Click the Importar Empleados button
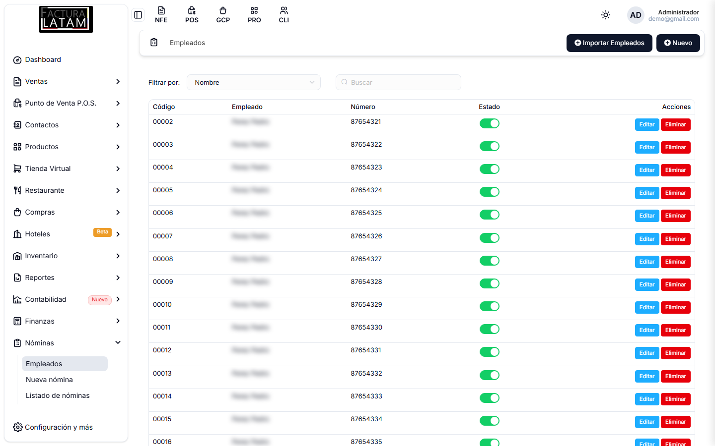Image resolution: width=715 pixels, height=446 pixels. tap(609, 43)
